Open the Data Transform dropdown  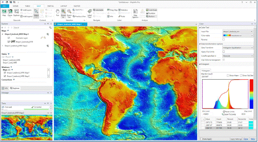(x=238, y=47)
